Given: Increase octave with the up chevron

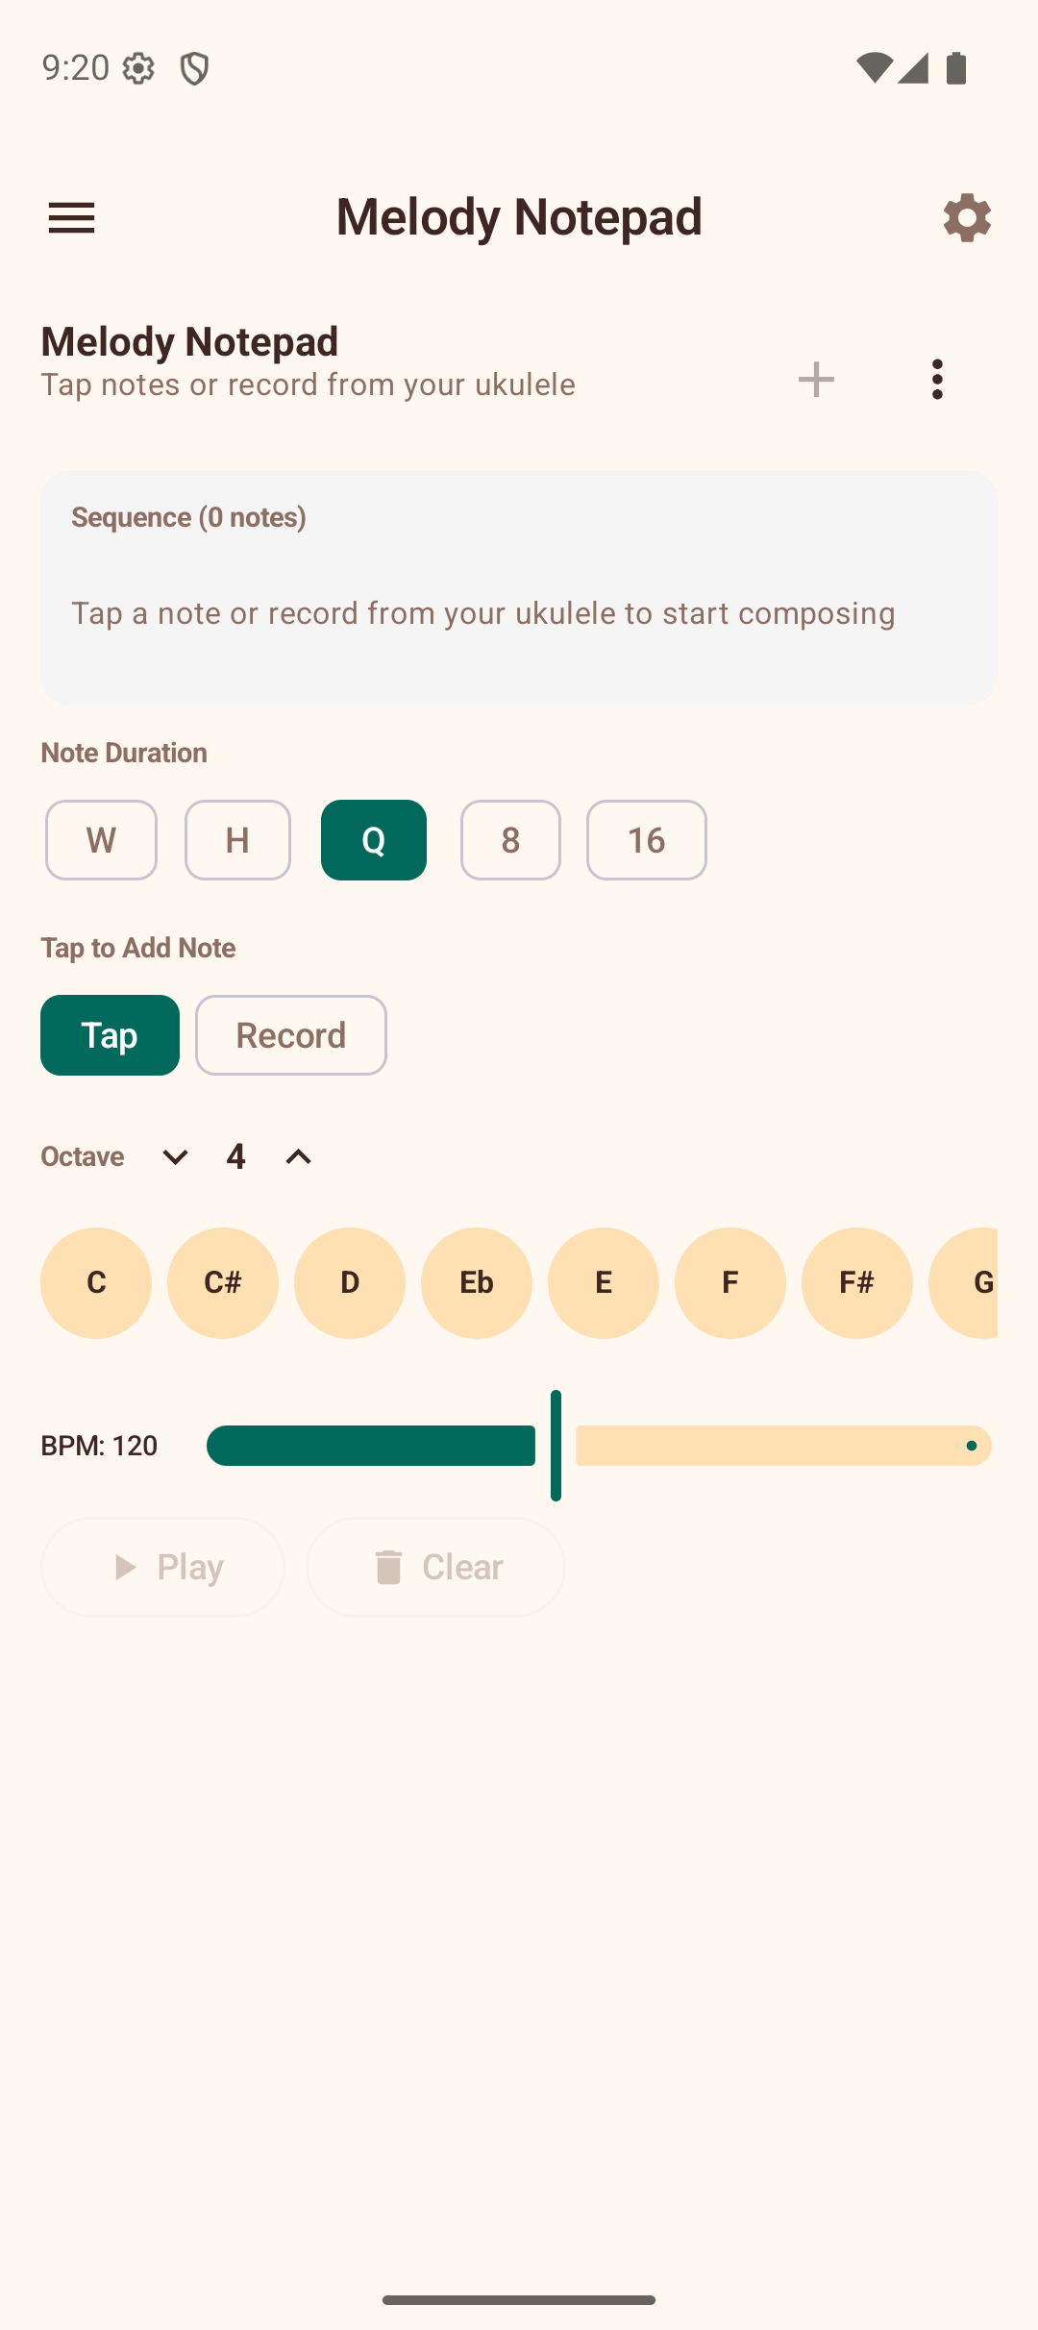Looking at the screenshot, I should click(298, 1156).
